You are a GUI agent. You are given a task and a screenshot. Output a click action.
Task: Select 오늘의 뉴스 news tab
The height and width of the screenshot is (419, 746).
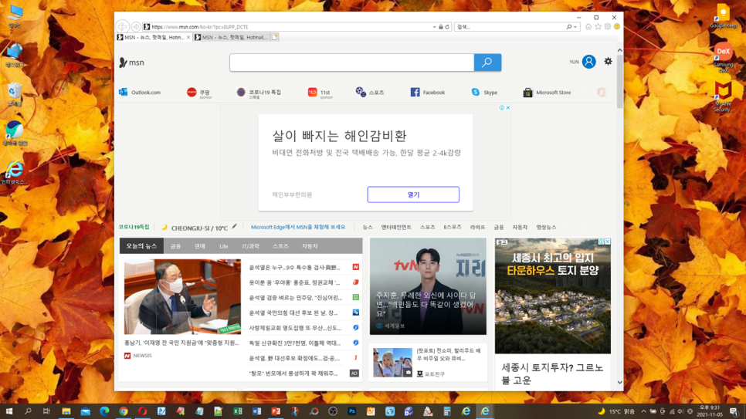point(141,246)
